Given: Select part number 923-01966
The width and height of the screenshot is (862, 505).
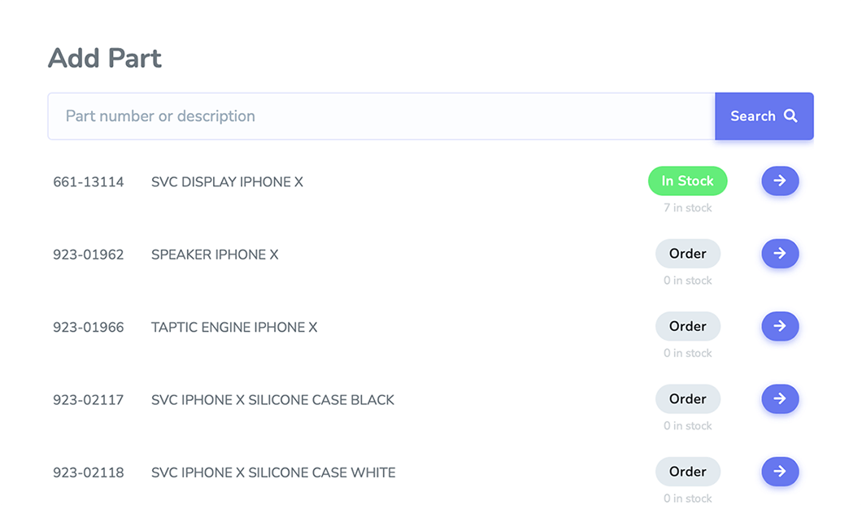Looking at the screenshot, I should [89, 328].
